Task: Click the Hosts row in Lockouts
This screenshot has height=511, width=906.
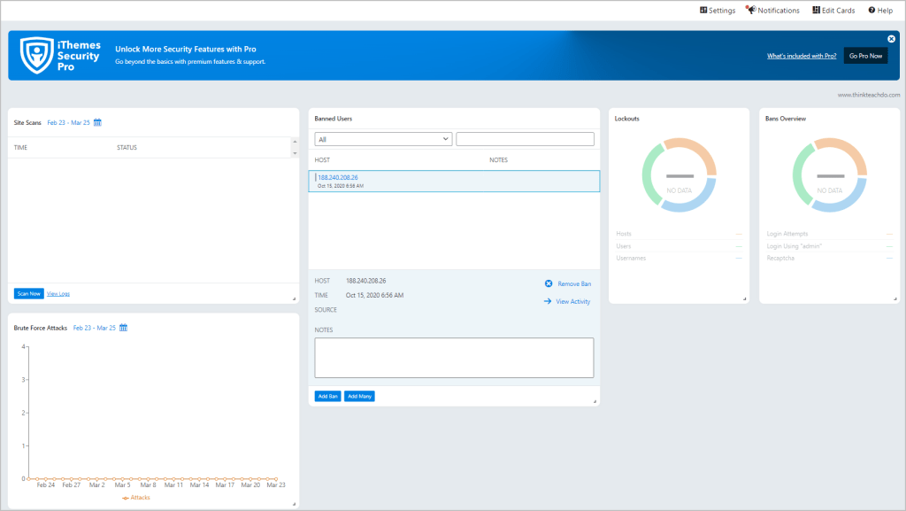Action: (679, 234)
